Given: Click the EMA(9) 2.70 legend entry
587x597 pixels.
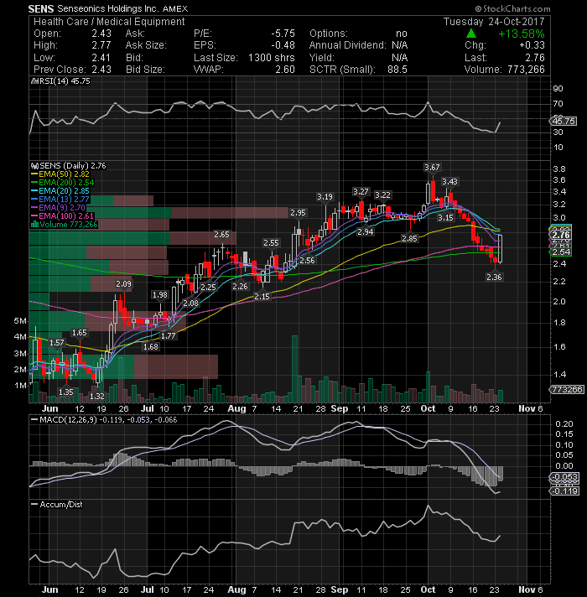Looking at the screenshot, I should (62, 208).
